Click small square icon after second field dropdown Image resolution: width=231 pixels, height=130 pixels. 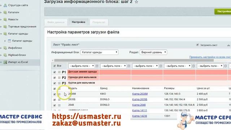click(x=129, y=66)
